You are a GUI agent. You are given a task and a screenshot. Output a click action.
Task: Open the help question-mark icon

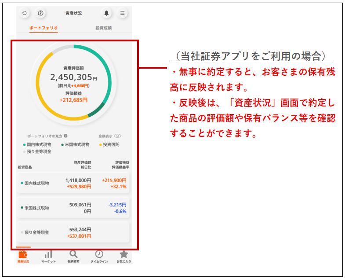[40, 13]
